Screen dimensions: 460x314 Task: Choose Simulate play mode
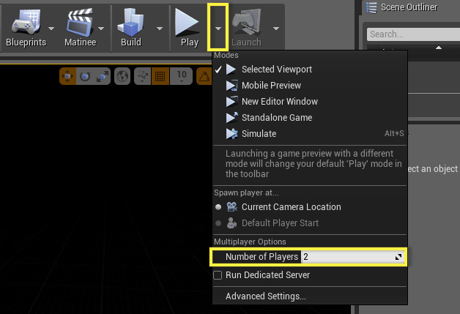(x=310, y=134)
